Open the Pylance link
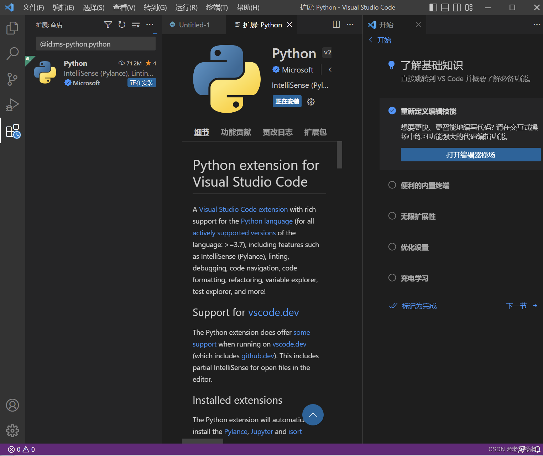This screenshot has height=456, width=543. 236,431
